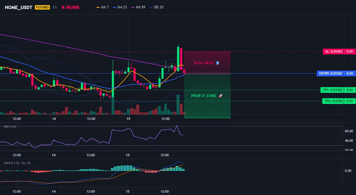This screenshot has width=356, height=195.
Task: Click the FUTURES badge
Action: coord(42,7)
